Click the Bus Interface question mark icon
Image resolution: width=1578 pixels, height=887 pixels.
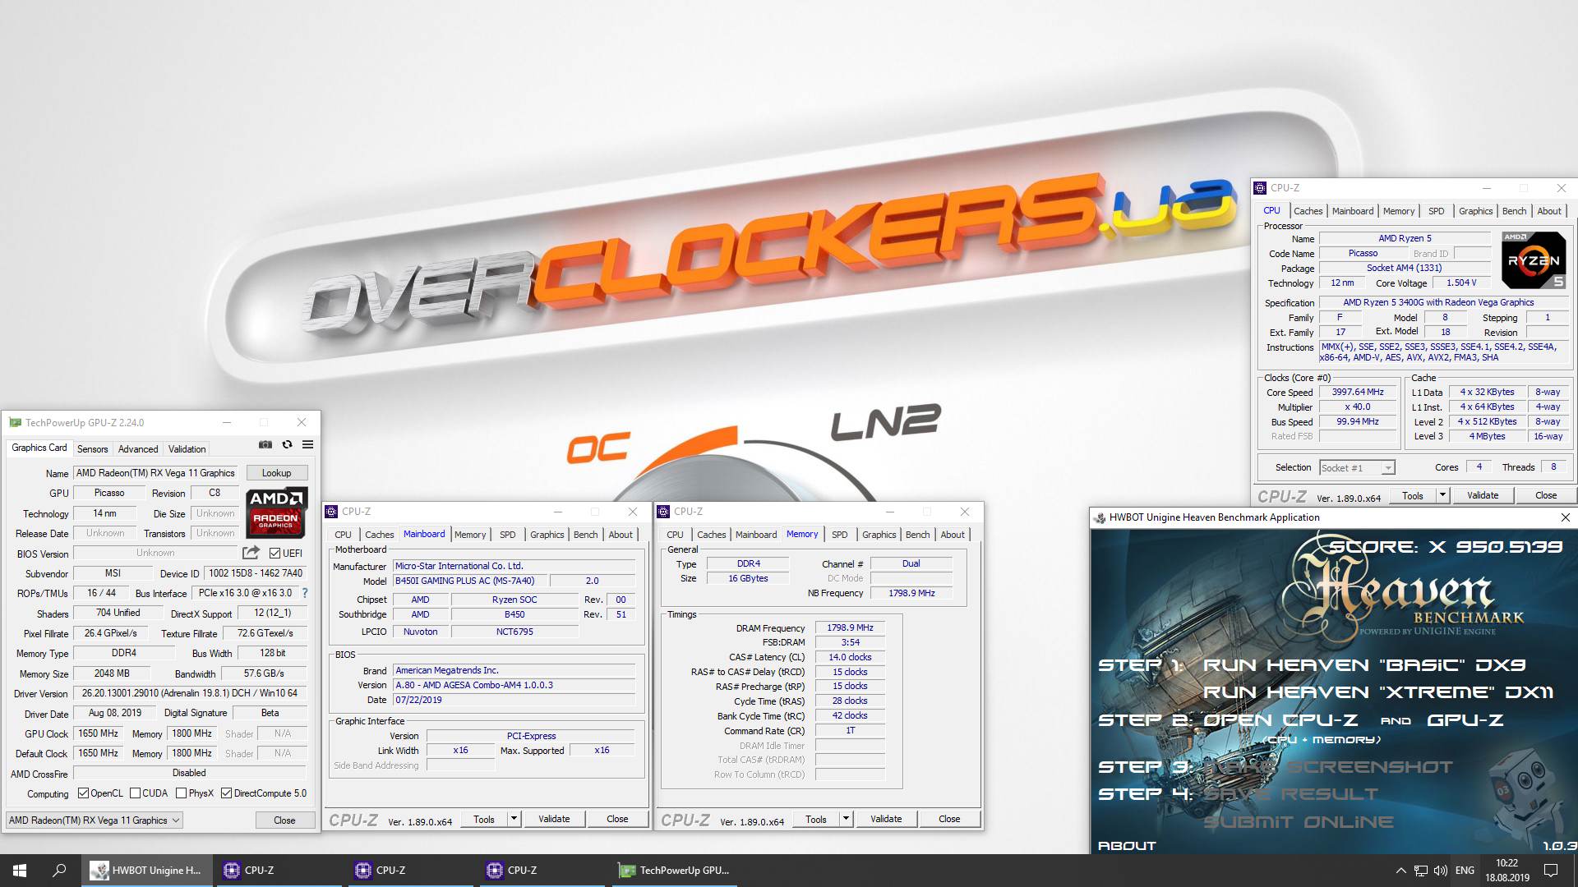(x=305, y=593)
